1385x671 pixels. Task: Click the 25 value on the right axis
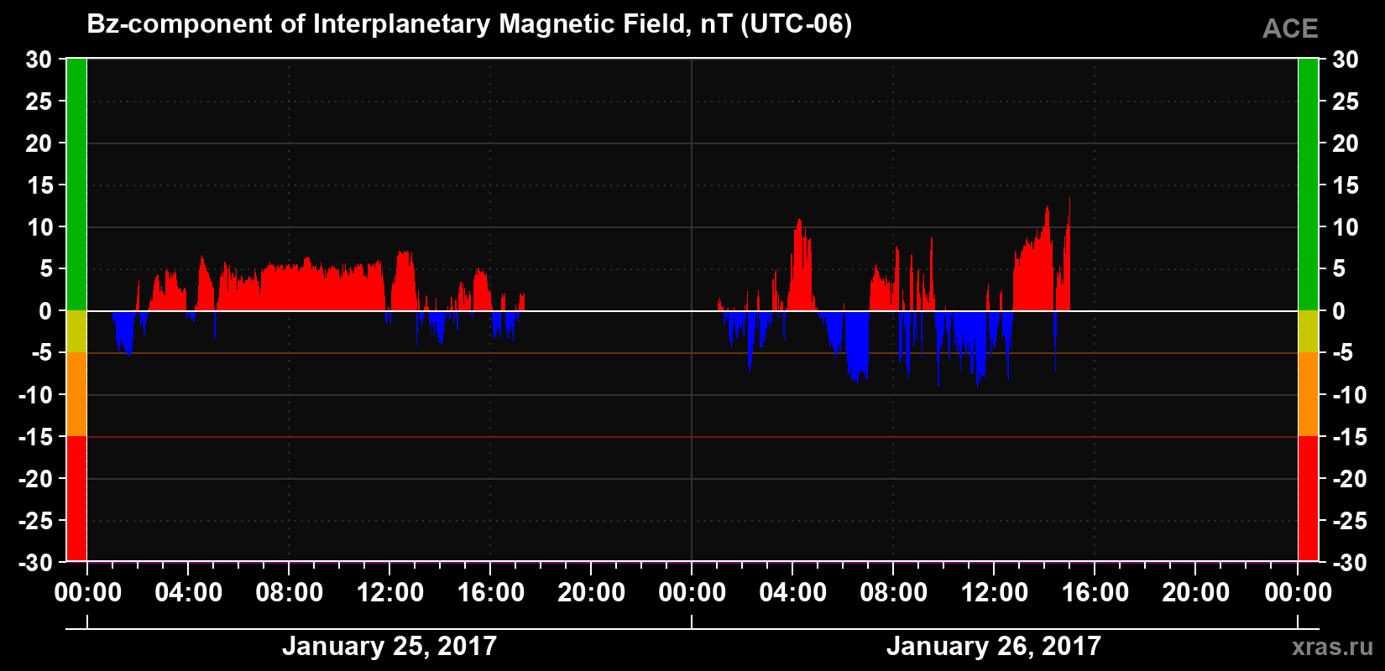[1345, 101]
